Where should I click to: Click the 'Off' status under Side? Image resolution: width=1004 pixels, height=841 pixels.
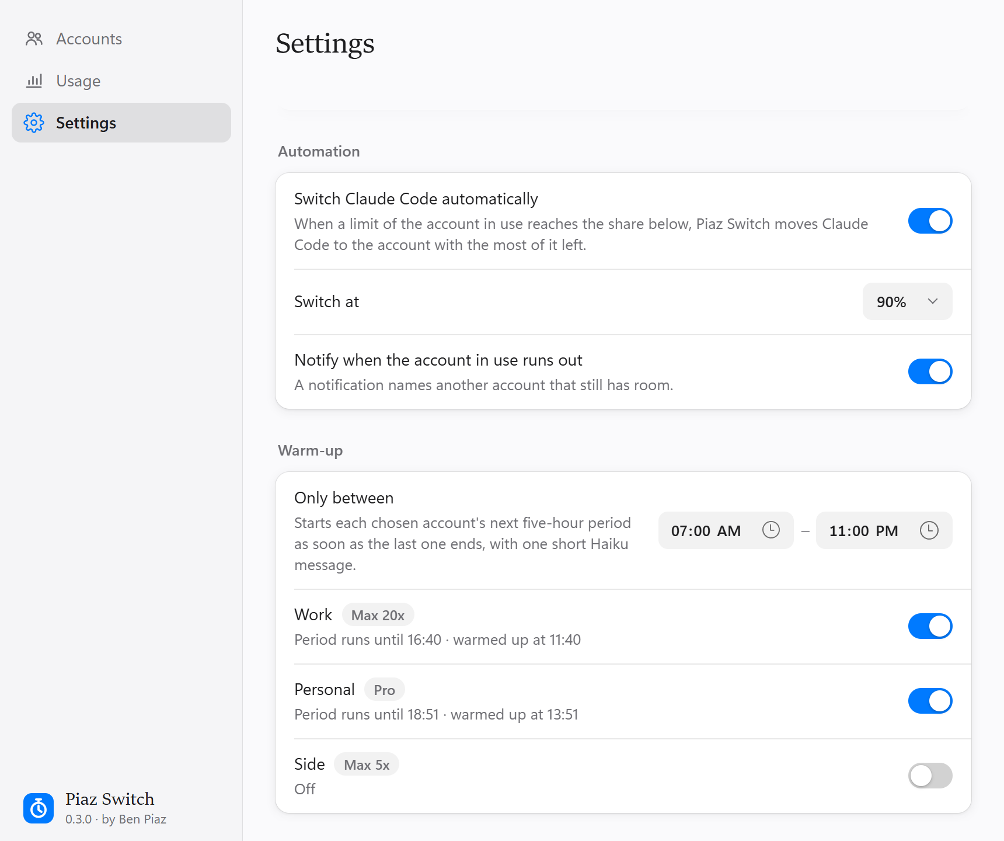(305, 789)
